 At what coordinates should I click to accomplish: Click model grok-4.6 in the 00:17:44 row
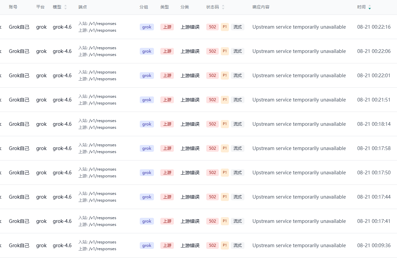pos(62,197)
